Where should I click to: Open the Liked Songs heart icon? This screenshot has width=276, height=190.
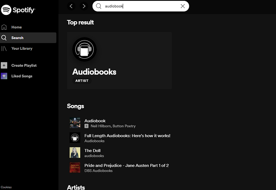click(x=4, y=76)
